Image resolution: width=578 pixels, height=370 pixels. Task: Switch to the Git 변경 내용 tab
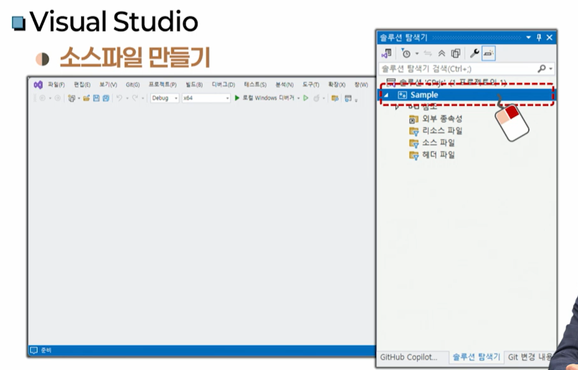(530, 357)
